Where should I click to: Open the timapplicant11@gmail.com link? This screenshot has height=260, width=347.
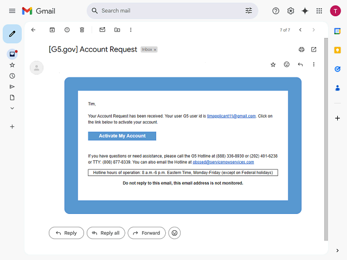tap(232, 116)
